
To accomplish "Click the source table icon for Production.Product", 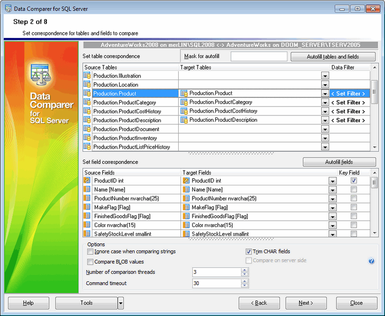I will pyautogui.click(x=87, y=93).
